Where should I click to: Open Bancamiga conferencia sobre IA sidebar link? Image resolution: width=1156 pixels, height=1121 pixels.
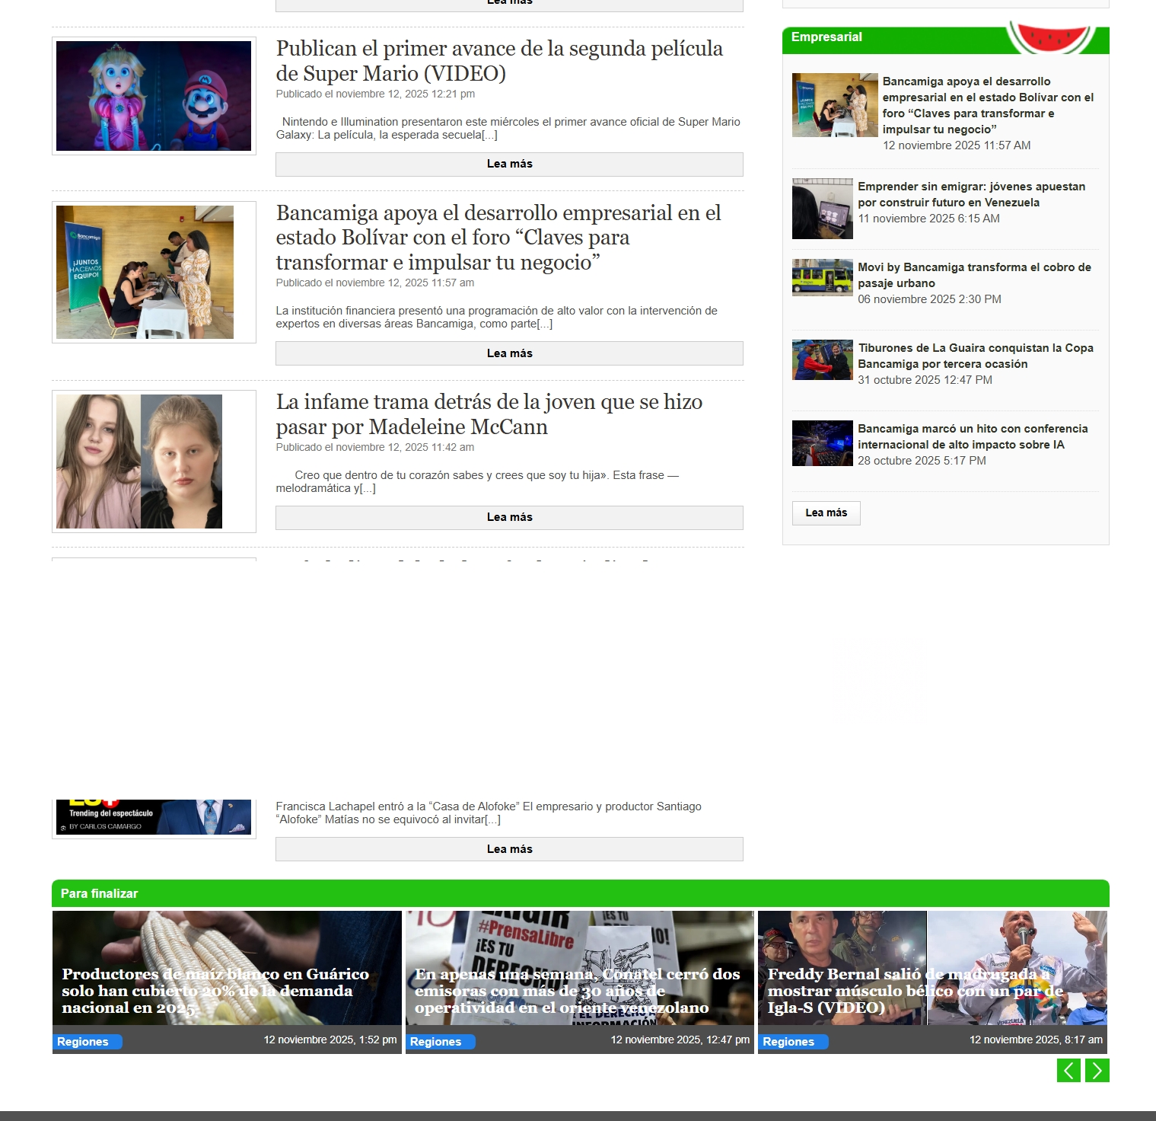pyautogui.click(x=972, y=436)
